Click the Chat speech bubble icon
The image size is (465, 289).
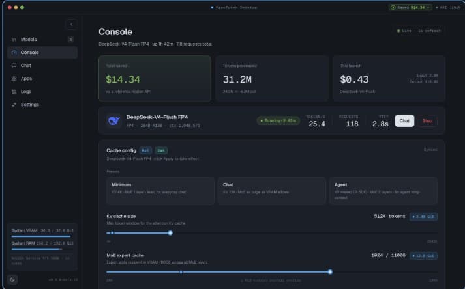pyautogui.click(x=14, y=66)
